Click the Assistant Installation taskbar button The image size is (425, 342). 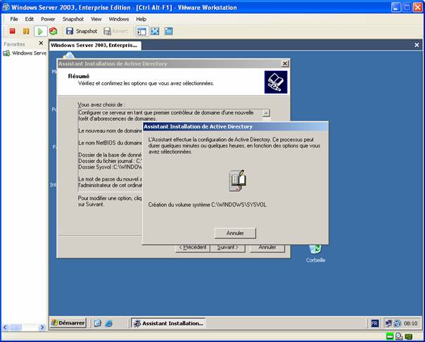[168, 323]
